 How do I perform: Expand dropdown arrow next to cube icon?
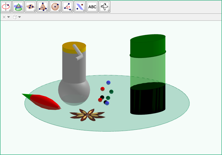20,17
